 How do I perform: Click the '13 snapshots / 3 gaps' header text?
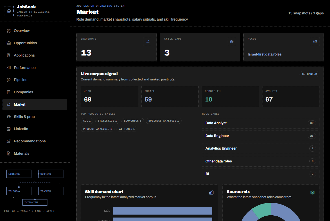pyautogui.click(x=306, y=13)
